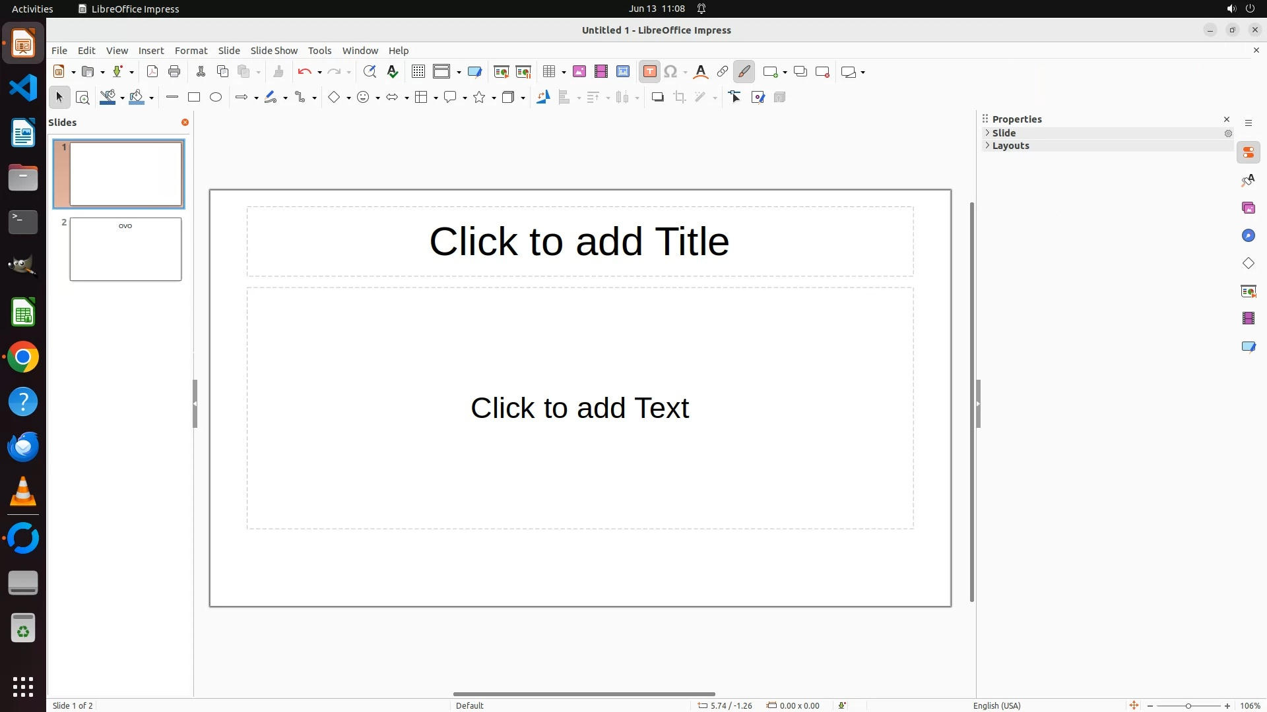Viewport: 1267px width, 712px height.
Task: Toggle the Display Grid button
Action: (x=418, y=72)
